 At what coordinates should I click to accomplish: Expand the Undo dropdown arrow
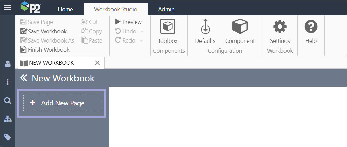click(x=142, y=32)
